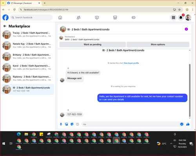
Task: Open the Windows Start menu
Action: click(4, 144)
